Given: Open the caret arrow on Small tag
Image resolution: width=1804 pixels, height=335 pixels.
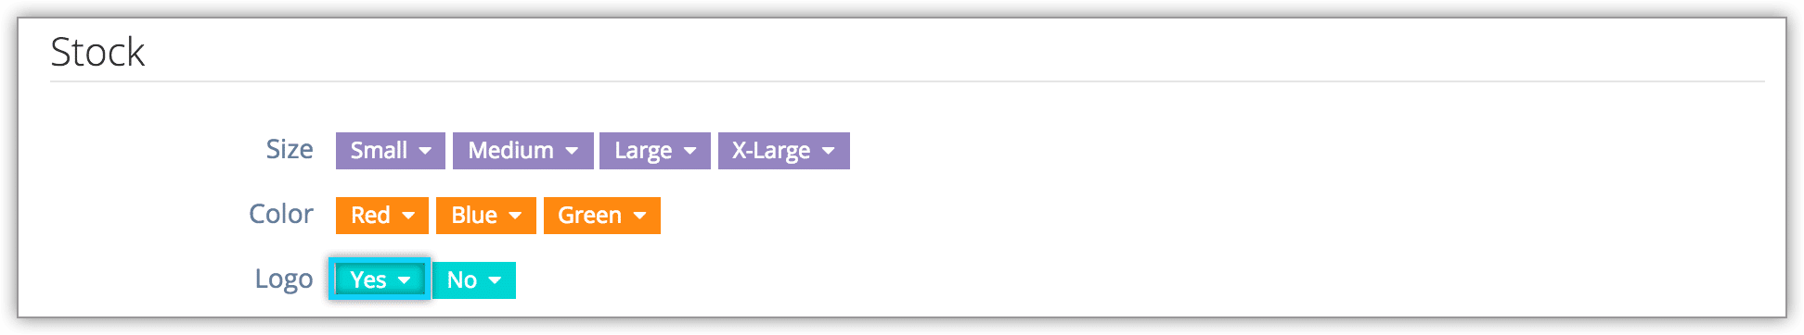Looking at the screenshot, I should pyautogui.click(x=425, y=151).
